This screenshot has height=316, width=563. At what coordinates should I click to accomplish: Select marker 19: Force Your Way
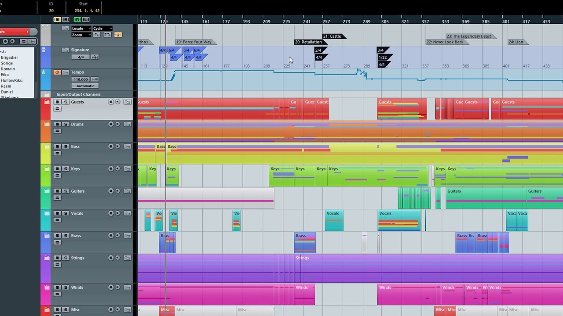pyautogui.click(x=195, y=42)
